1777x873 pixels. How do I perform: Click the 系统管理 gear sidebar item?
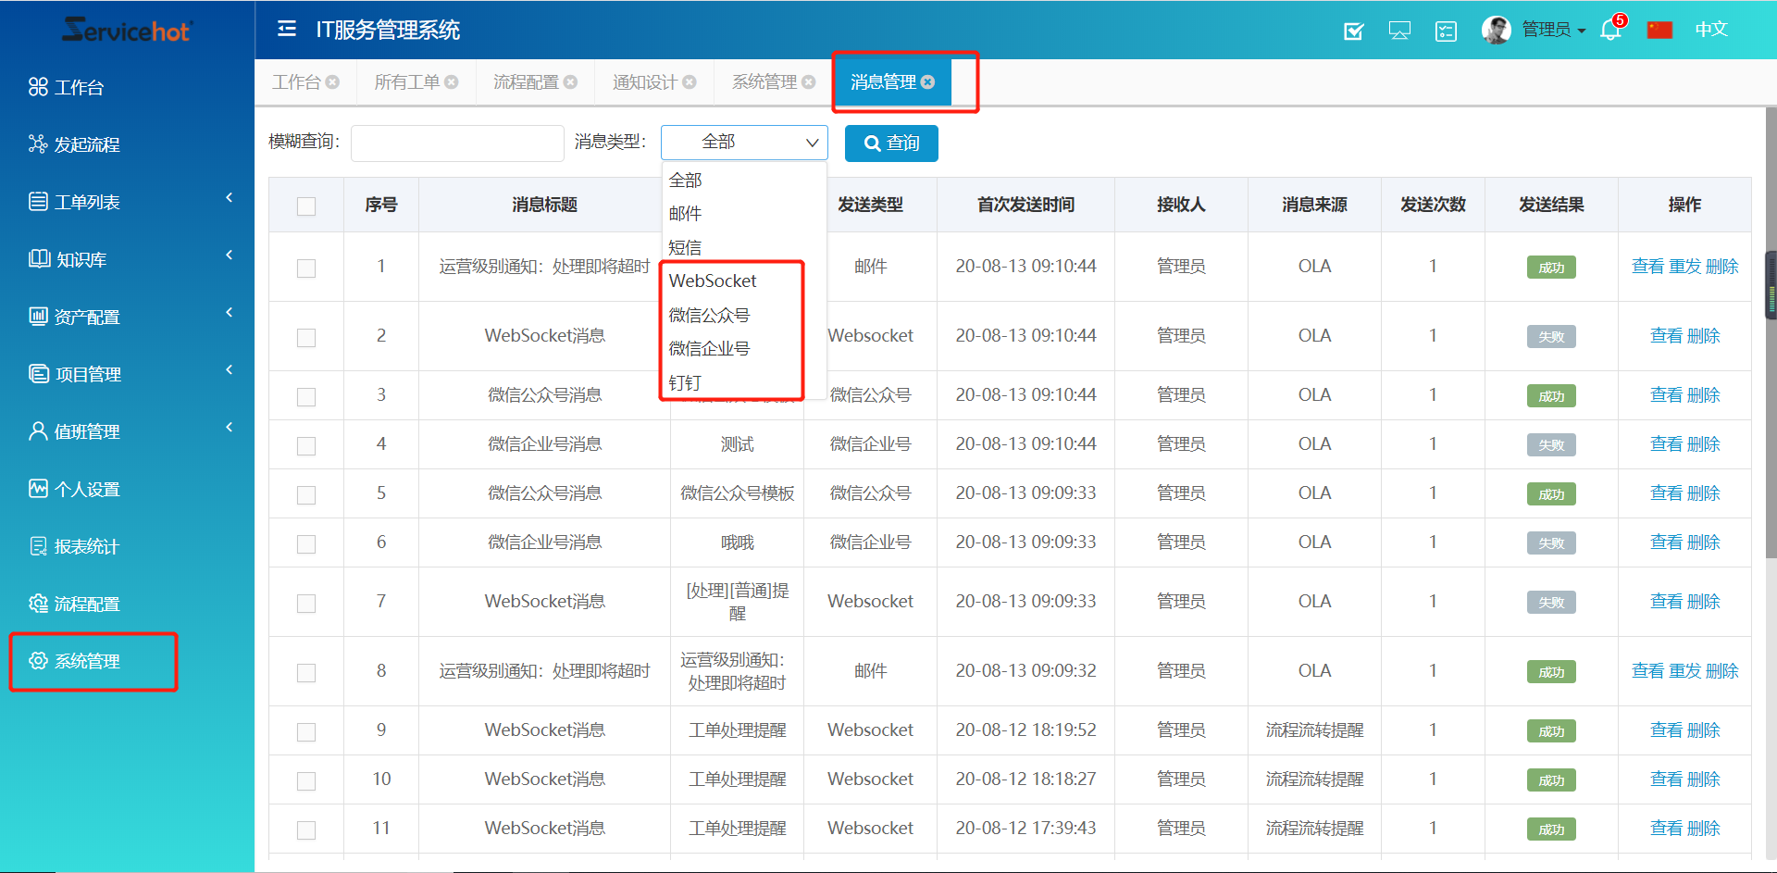click(x=88, y=661)
